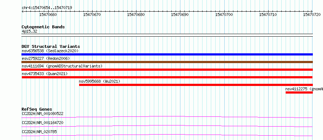Click ruler position 15470670

[92, 15]
